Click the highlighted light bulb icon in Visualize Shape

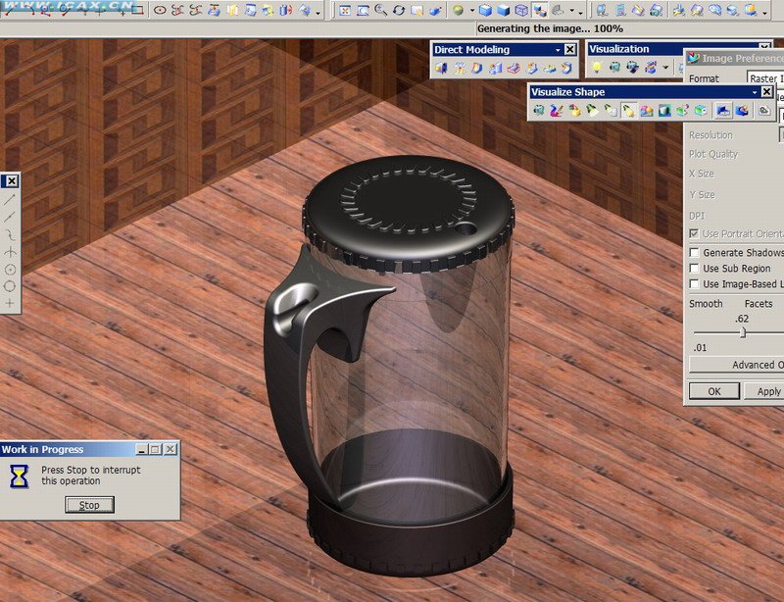628,110
